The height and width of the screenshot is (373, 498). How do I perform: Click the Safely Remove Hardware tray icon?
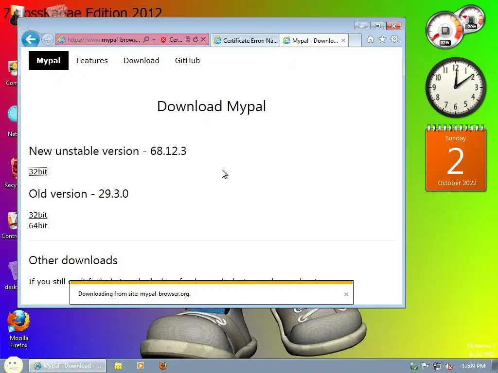click(413, 366)
